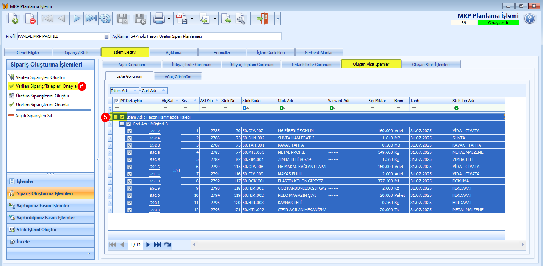Click the lookup icon in the Profil field
Screen dimensions: 543x266
tap(106, 36)
